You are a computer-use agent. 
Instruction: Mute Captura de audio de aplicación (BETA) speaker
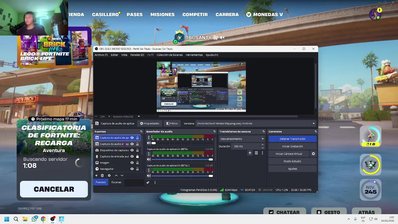click(149, 160)
